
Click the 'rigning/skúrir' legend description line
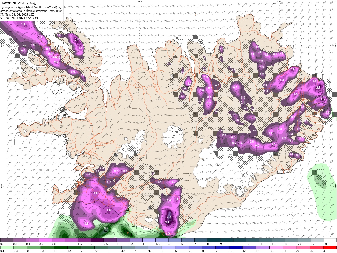point(31,7)
